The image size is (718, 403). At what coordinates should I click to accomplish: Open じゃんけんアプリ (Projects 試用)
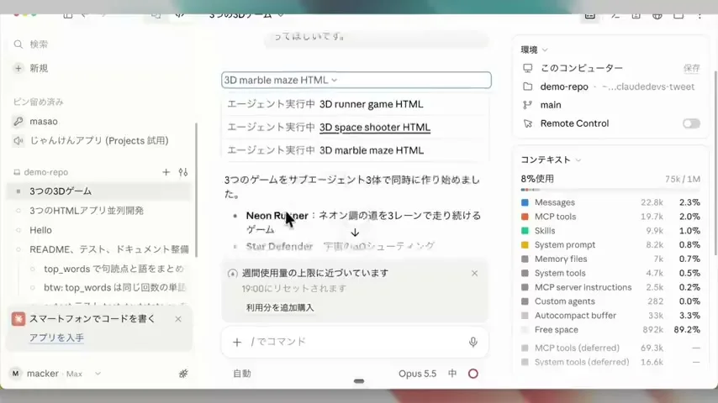coord(99,141)
